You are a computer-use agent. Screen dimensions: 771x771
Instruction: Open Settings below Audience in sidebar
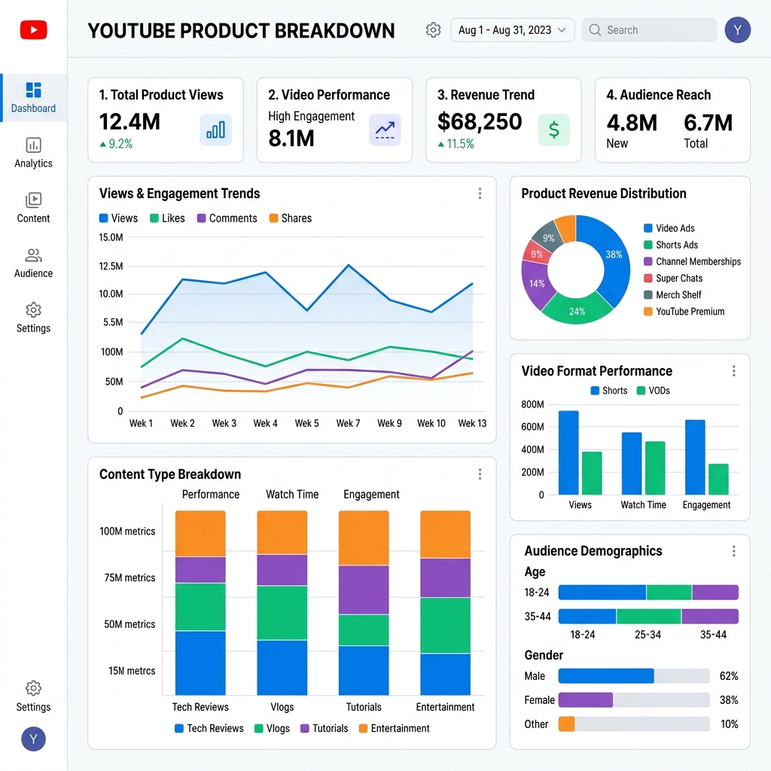pos(33,318)
